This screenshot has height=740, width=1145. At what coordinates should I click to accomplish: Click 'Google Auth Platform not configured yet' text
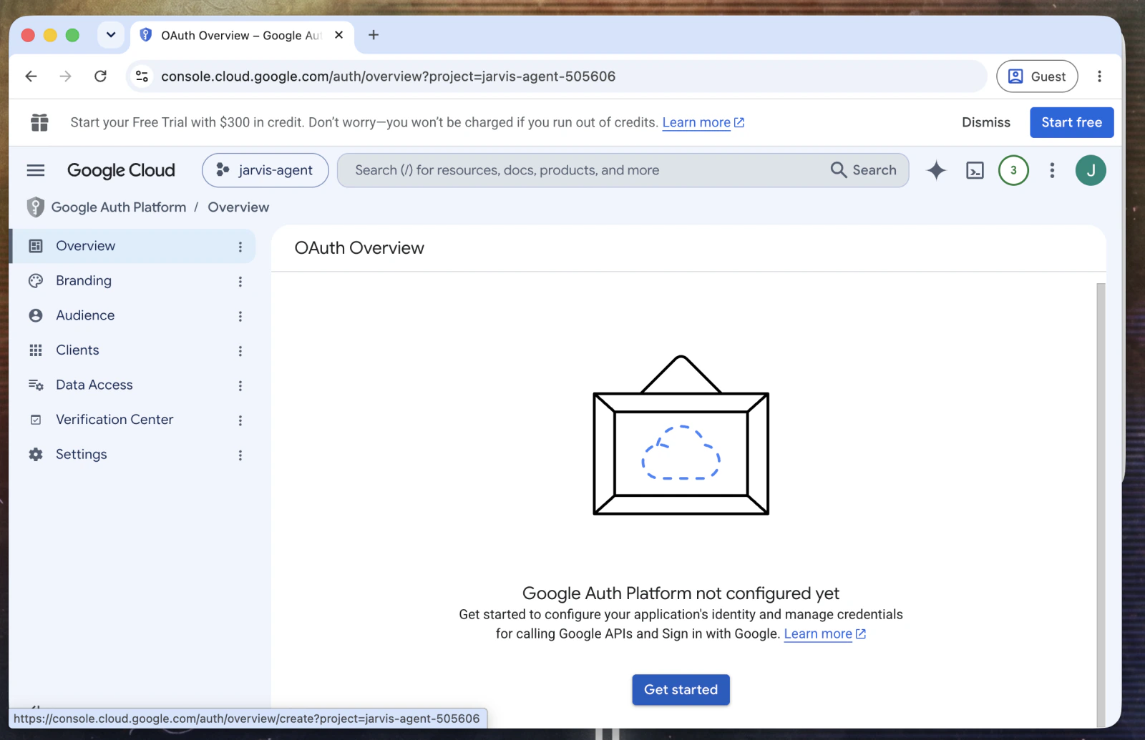pos(681,593)
